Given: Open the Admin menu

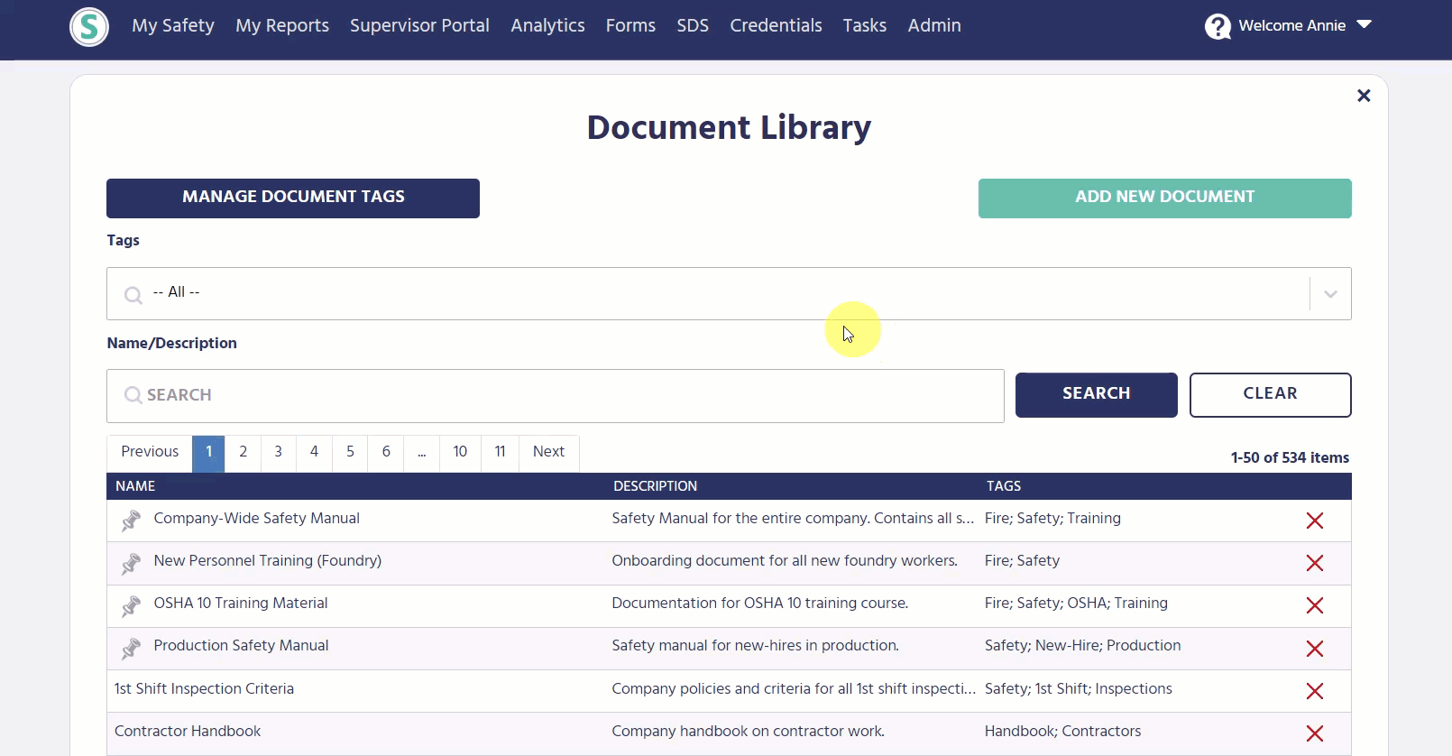Looking at the screenshot, I should pyautogui.click(x=934, y=25).
